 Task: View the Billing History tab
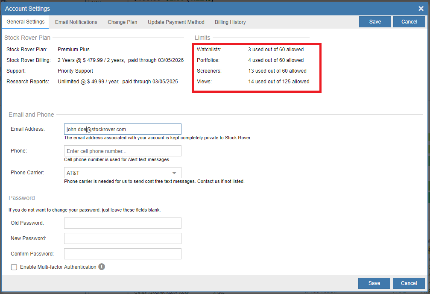point(230,22)
